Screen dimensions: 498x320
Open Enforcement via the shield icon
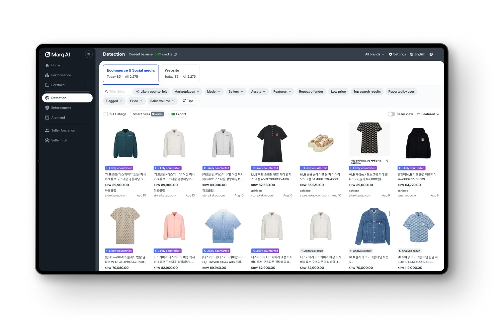tap(47, 108)
